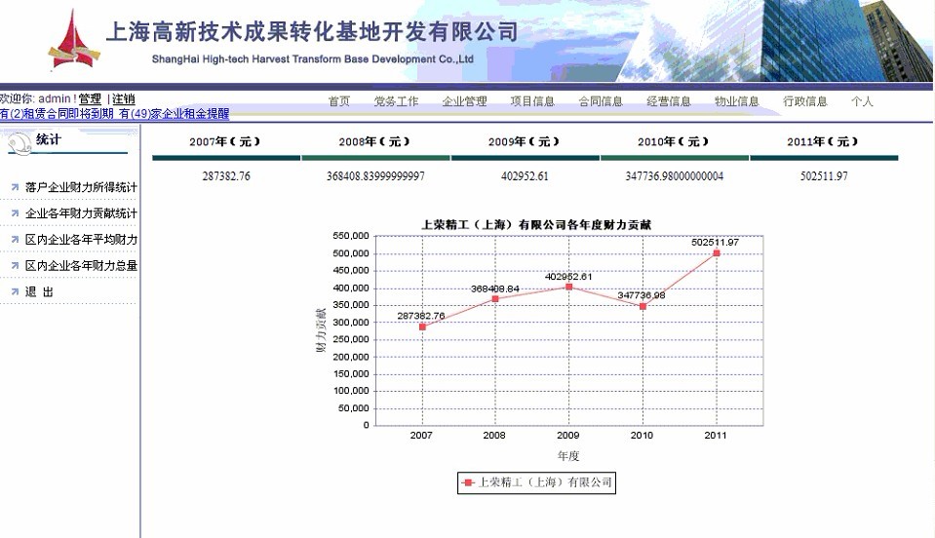
Task: Click the legend text 上荣精工（上海）有限公司
Action: [x=545, y=482]
